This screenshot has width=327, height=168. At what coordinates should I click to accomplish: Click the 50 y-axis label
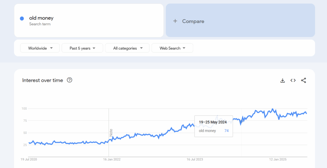[x=25, y=133]
